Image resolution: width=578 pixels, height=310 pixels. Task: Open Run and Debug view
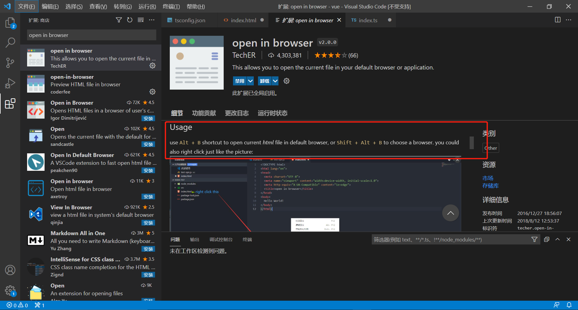coord(10,83)
